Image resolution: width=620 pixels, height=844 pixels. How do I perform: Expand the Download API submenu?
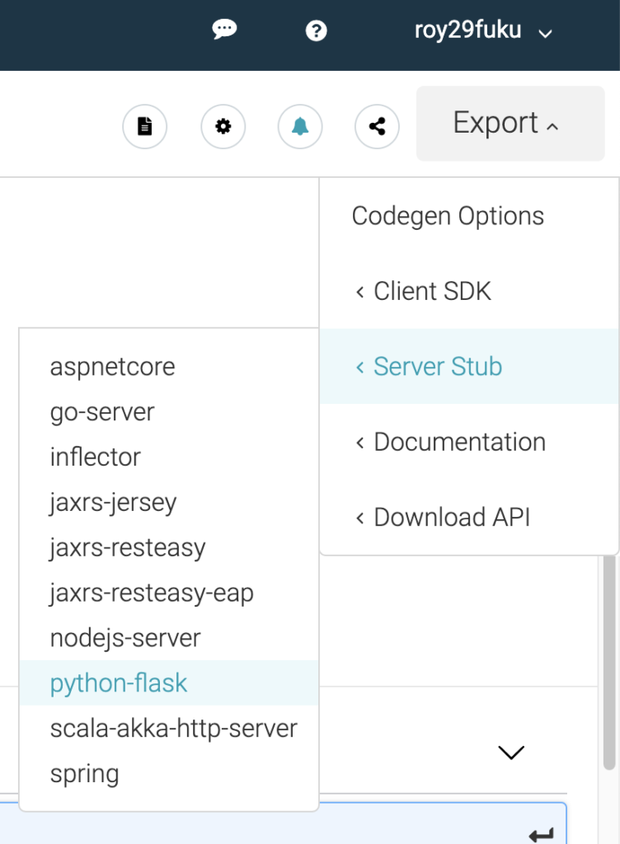[469, 518]
